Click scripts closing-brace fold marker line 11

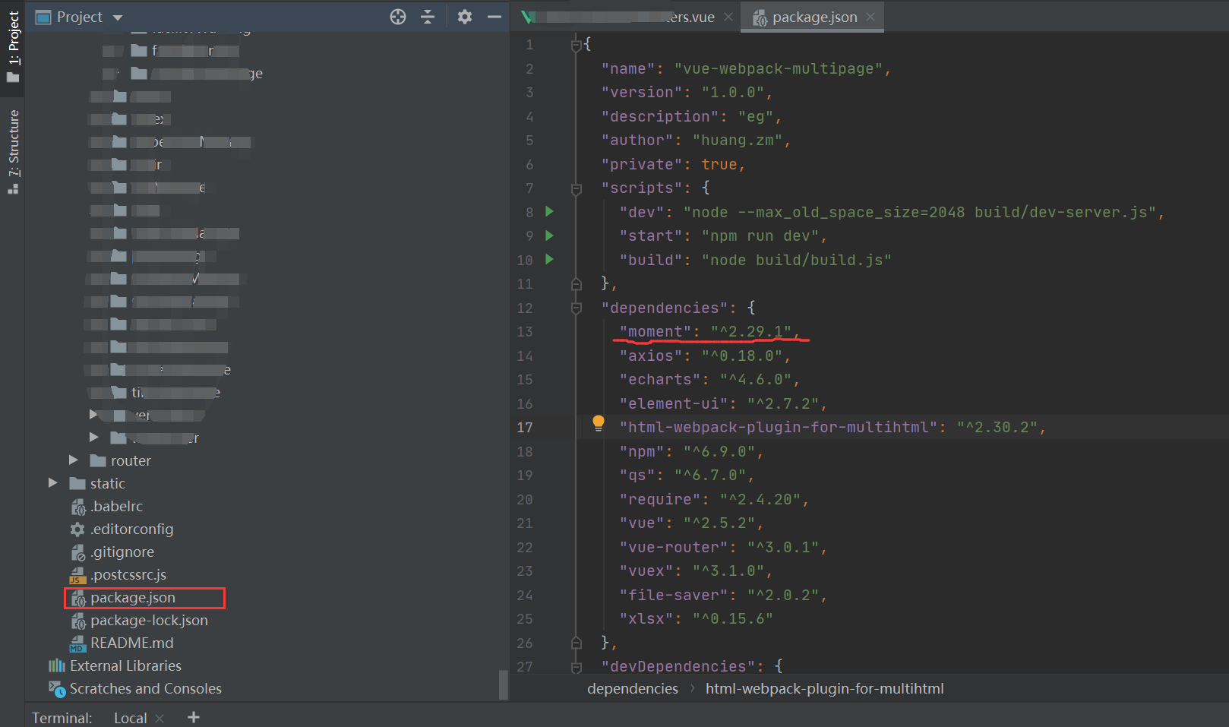coord(576,283)
